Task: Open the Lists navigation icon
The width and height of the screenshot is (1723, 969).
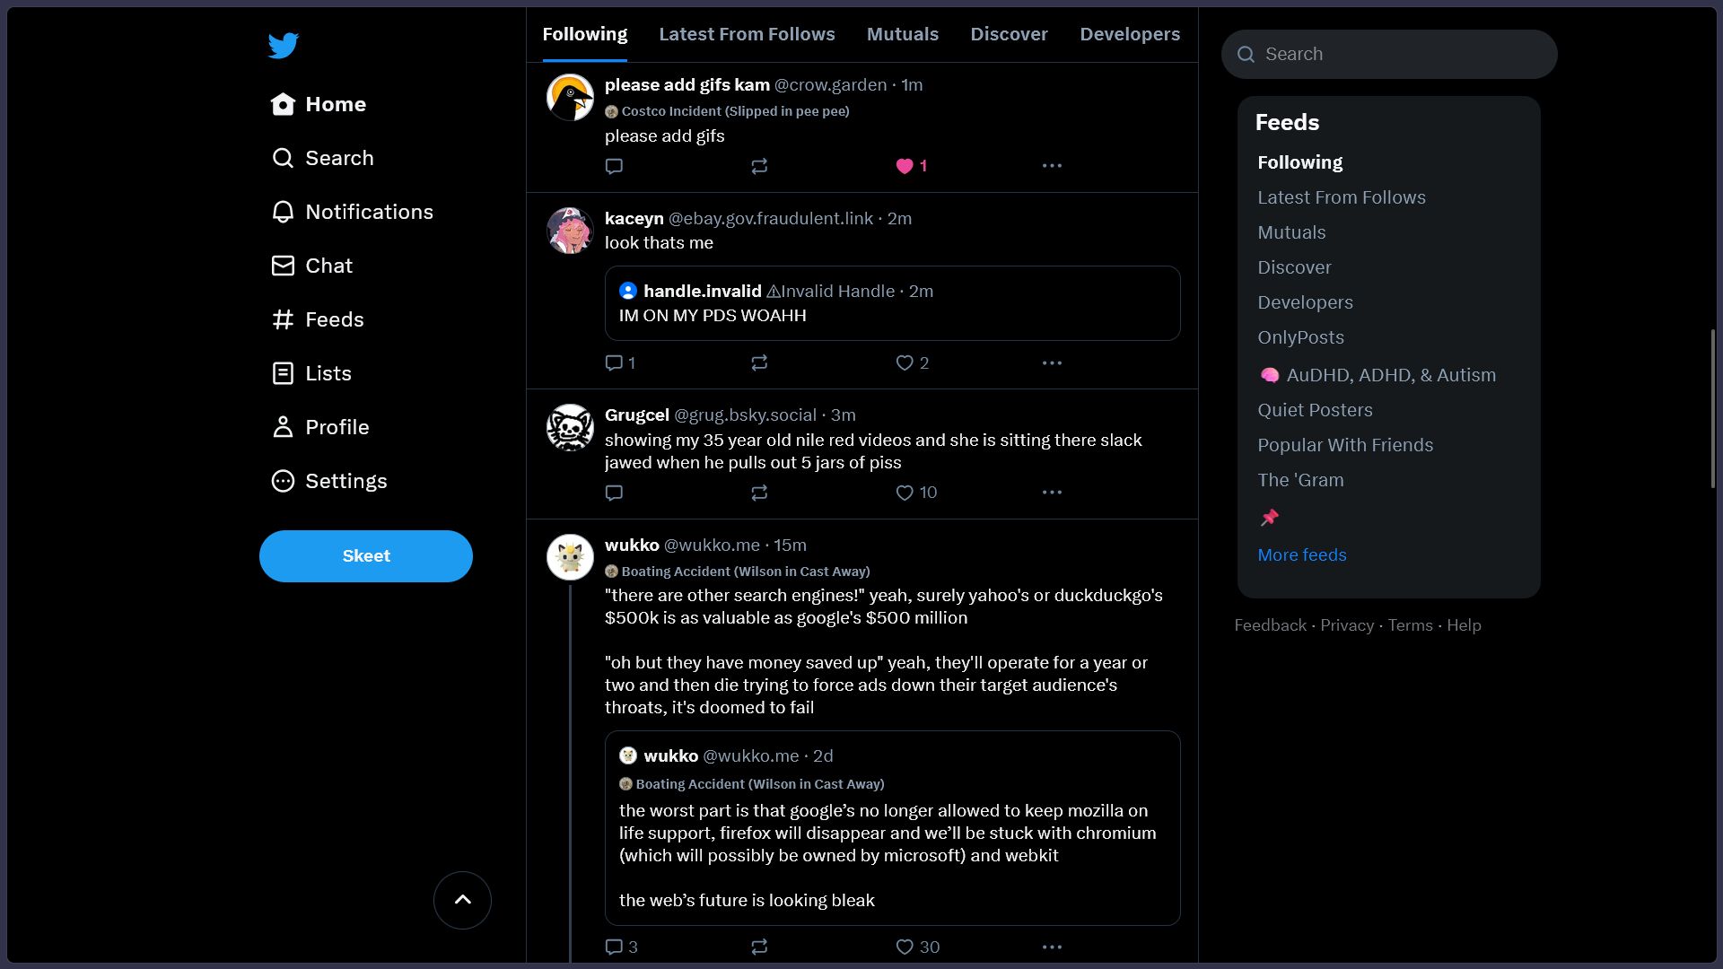Action: (x=283, y=372)
